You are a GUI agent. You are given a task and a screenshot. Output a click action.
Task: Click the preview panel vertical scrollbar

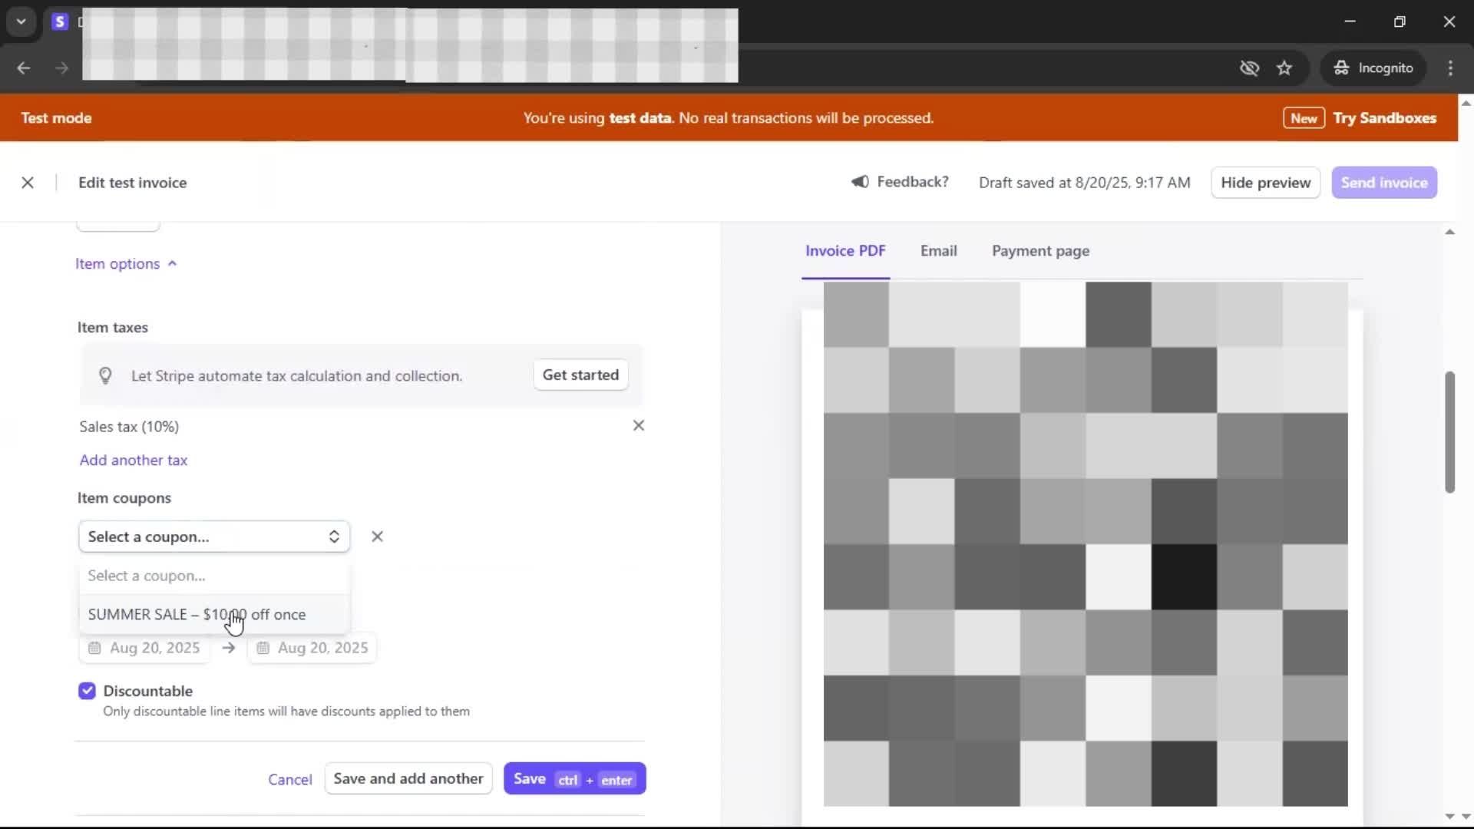click(x=1449, y=432)
